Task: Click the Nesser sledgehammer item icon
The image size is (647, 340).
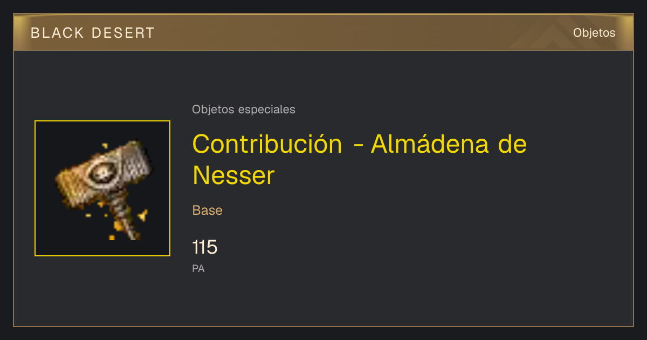Action: 102,188
